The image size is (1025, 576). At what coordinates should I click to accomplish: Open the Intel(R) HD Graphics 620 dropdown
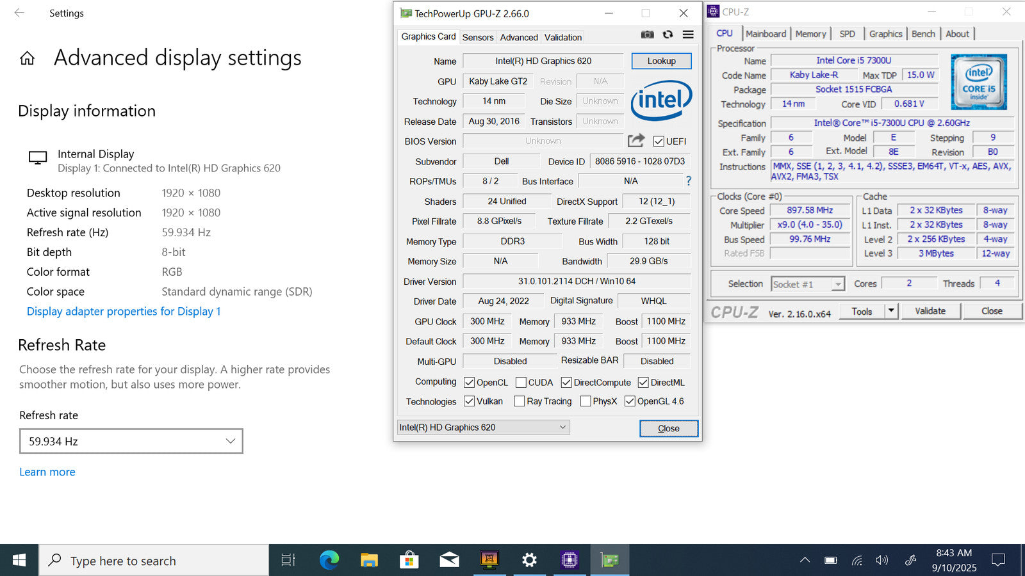(x=483, y=428)
